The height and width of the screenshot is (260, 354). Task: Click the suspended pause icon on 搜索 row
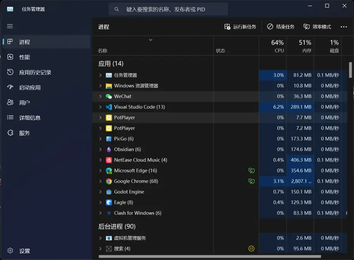click(x=251, y=249)
